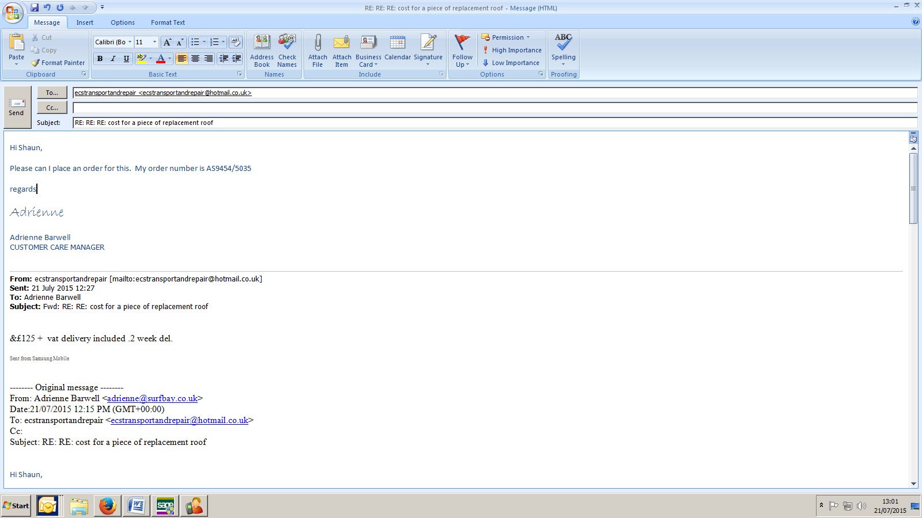Open Outlook Help question mark icon
922x518 pixels.
916,22
